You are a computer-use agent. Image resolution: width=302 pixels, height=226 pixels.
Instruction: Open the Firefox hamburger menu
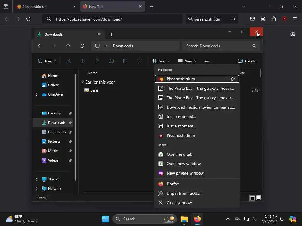coord(295,19)
